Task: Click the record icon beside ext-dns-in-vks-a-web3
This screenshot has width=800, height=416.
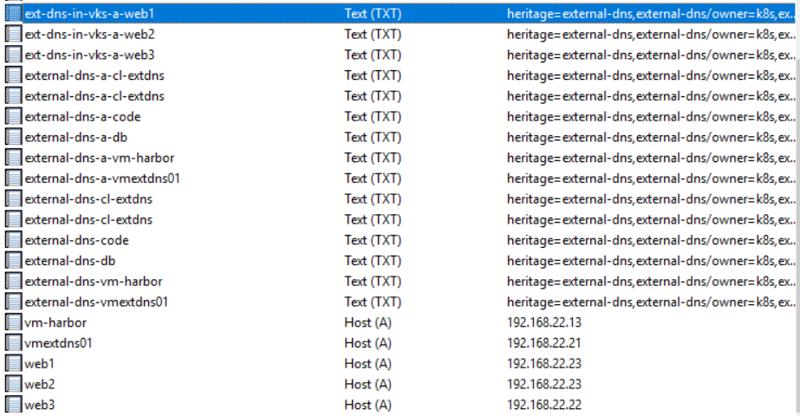Action: [x=13, y=55]
